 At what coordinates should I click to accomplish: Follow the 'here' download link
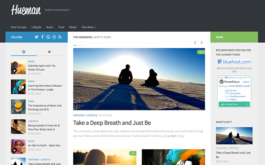click(173, 136)
